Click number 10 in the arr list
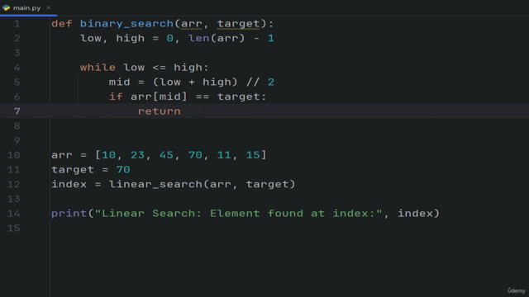 coord(108,155)
